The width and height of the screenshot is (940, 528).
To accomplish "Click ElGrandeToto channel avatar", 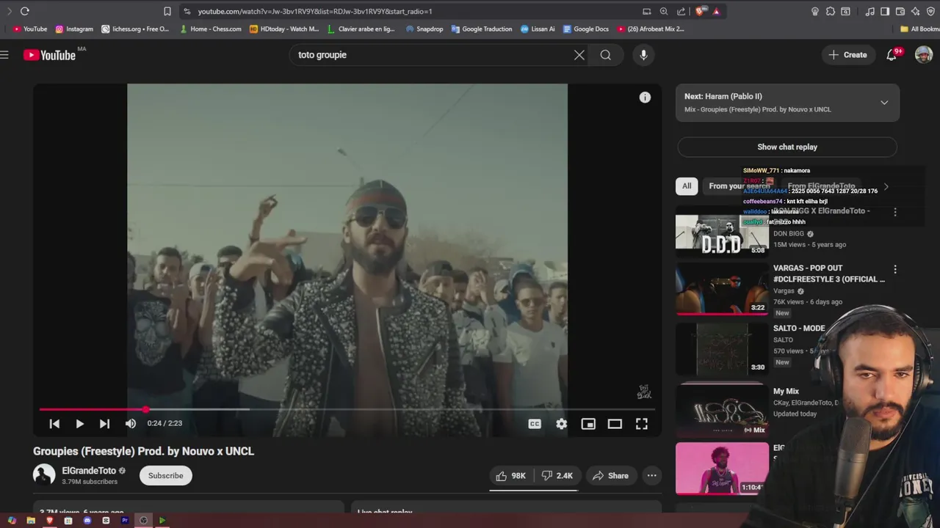I will (x=44, y=475).
